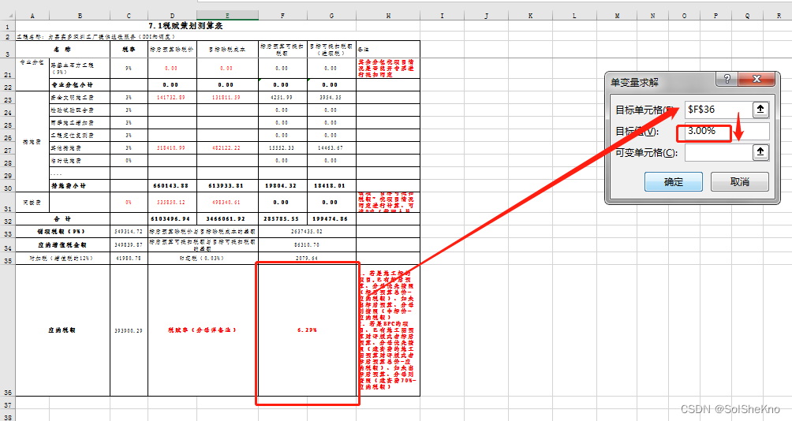Select cell with value 4251.99

pos(282,98)
